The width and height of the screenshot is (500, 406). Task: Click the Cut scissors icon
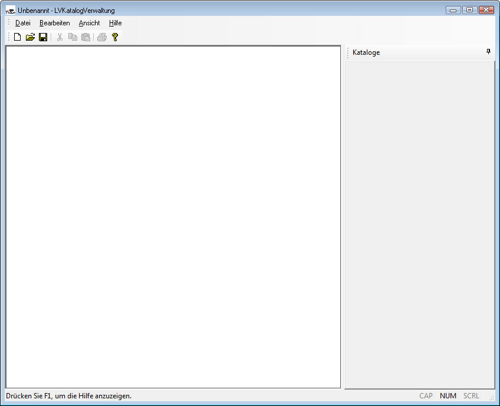[x=60, y=37]
